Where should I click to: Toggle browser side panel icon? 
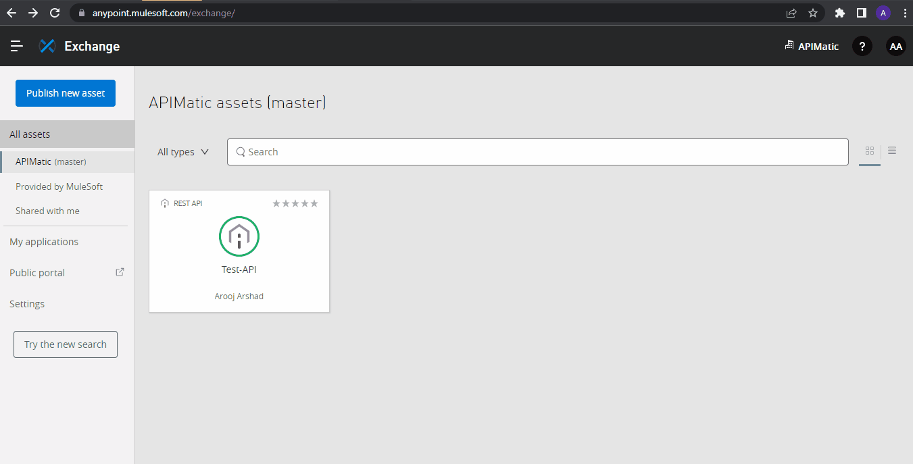point(862,13)
